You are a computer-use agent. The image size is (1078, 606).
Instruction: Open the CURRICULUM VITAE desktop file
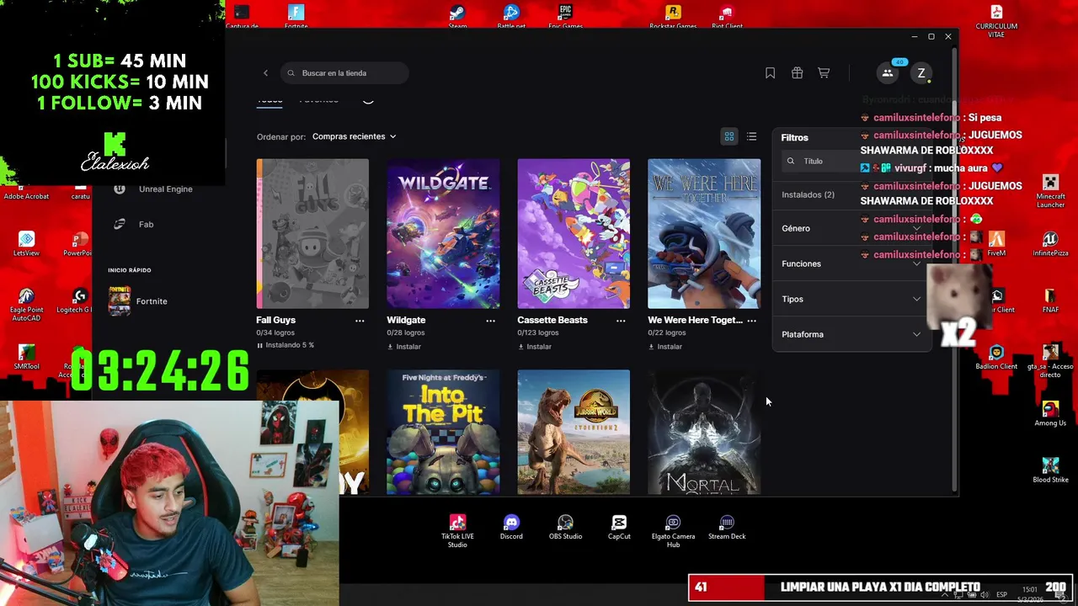pyautogui.click(x=996, y=20)
